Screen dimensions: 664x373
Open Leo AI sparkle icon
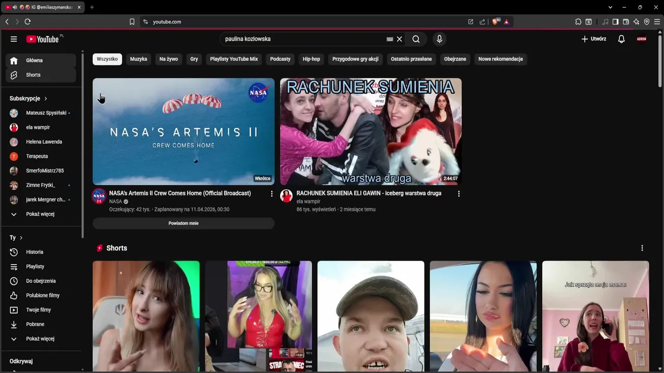(636, 22)
